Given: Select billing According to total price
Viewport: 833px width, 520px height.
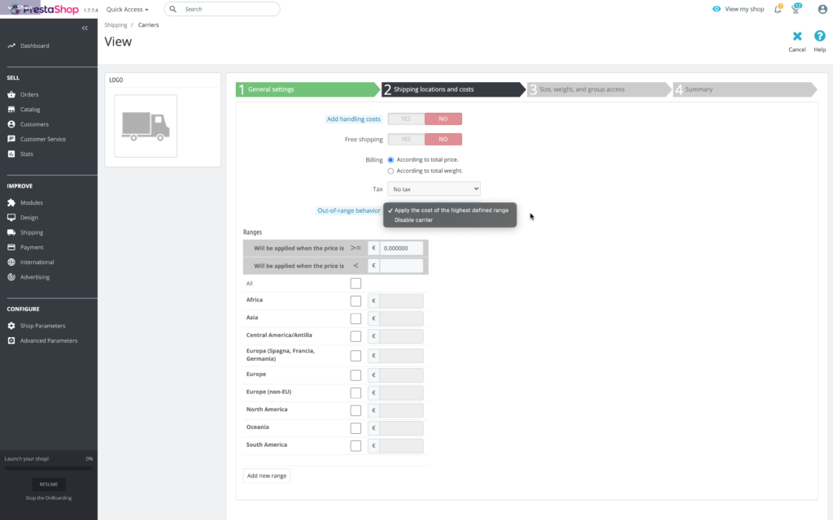Looking at the screenshot, I should coord(390,160).
